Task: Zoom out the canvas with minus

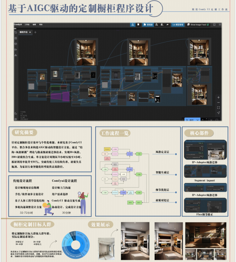Action: [218, 103]
